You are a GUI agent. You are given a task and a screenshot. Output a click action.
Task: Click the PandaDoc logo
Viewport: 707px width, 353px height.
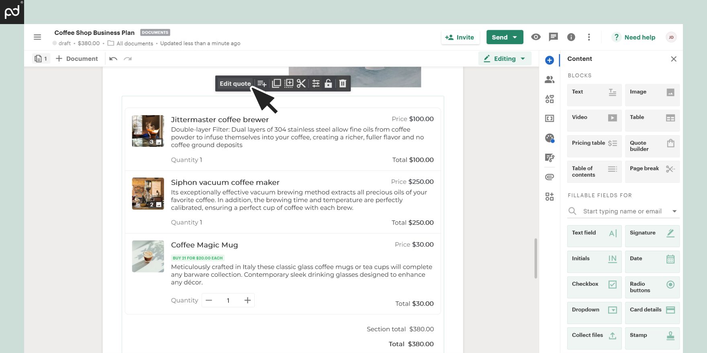pos(12,12)
